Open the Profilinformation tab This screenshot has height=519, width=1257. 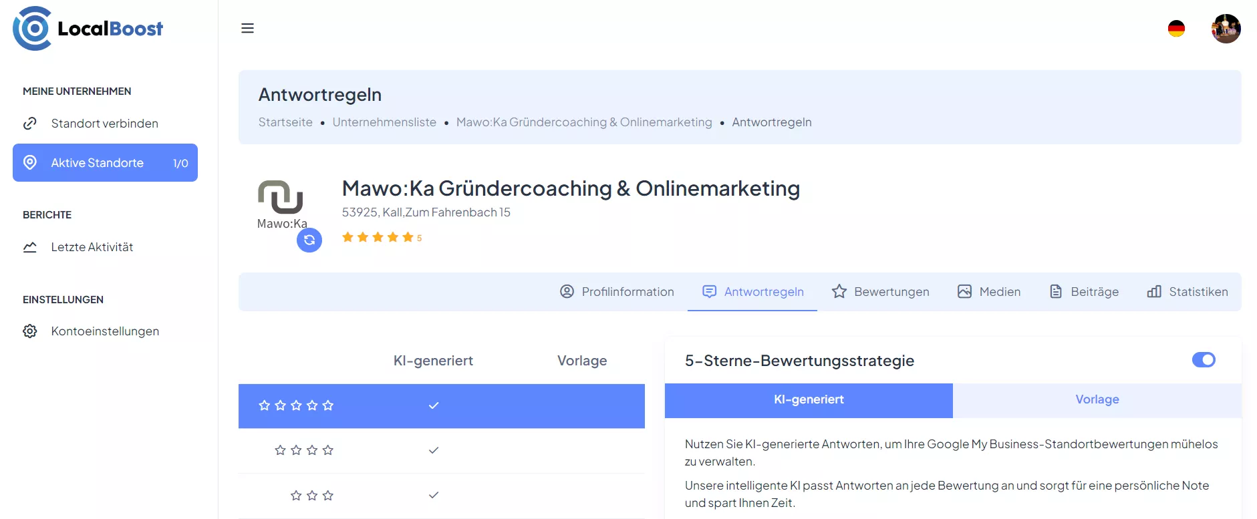click(x=617, y=292)
